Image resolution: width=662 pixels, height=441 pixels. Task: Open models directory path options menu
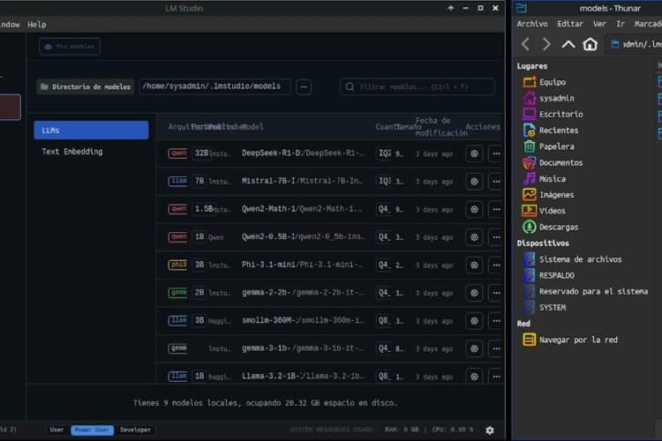pyautogui.click(x=304, y=86)
